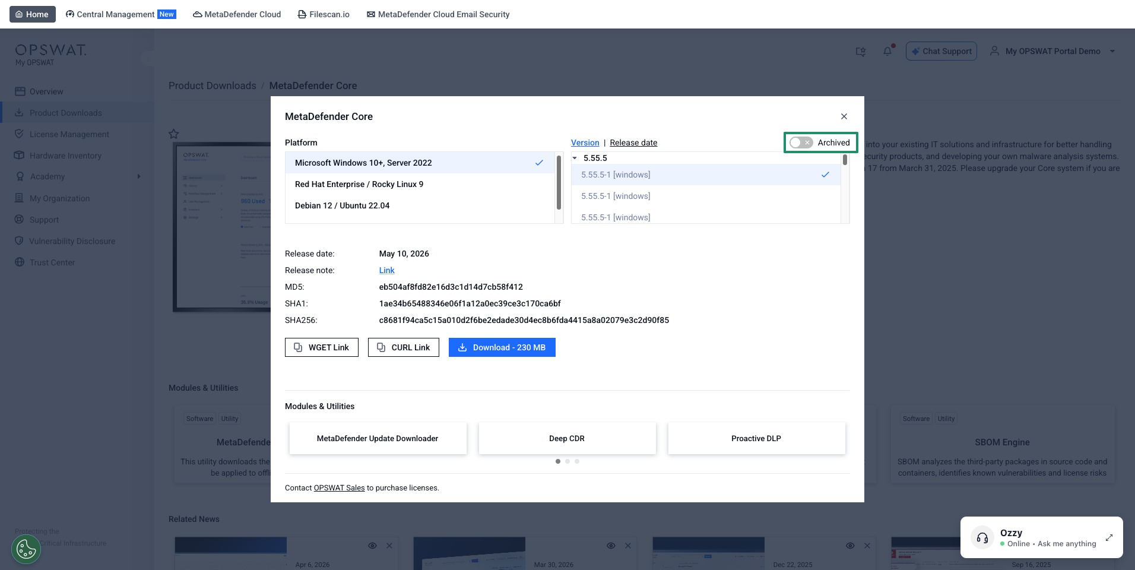1135x570 pixels.
Task: Click the favorite star icon for MetaDefender Core
Action: click(174, 134)
